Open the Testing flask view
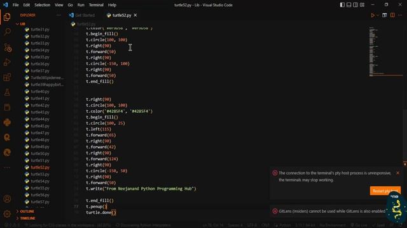 click(7, 92)
